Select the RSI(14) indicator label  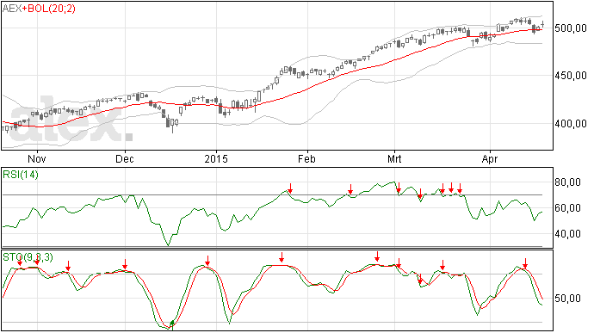tap(21, 175)
